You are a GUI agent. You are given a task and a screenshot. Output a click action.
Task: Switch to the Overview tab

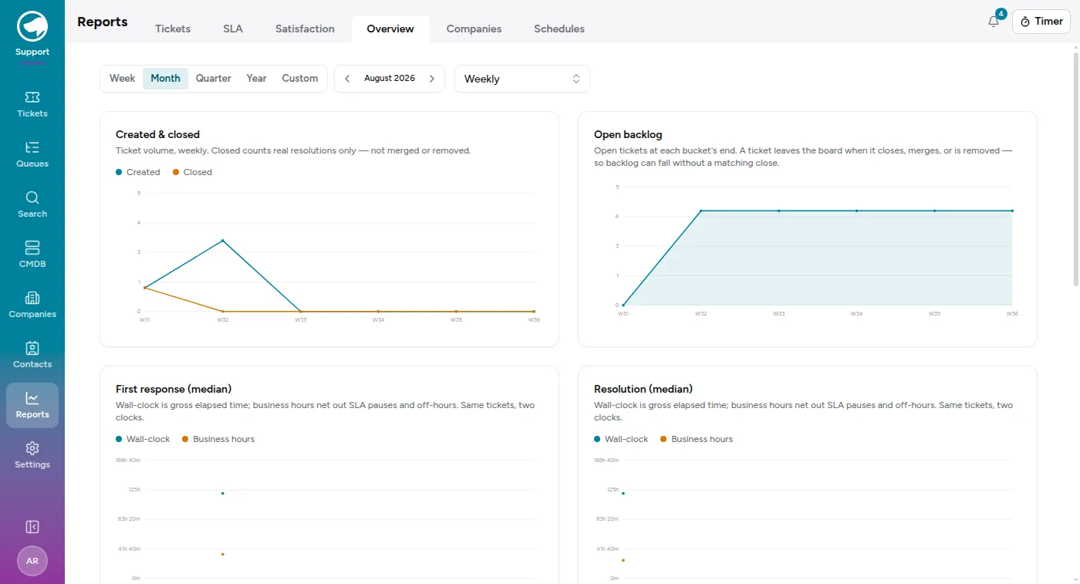click(390, 29)
